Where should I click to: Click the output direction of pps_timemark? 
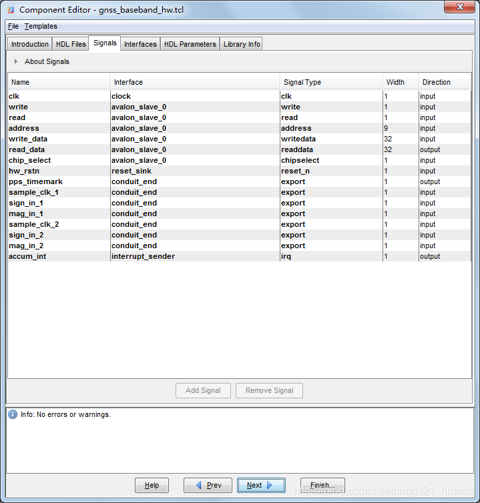(445, 181)
